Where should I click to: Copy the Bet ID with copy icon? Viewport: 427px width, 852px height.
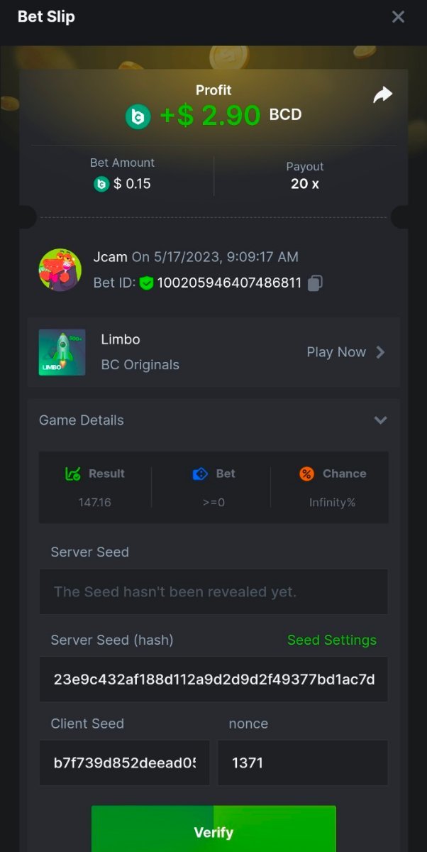click(x=316, y=283)
